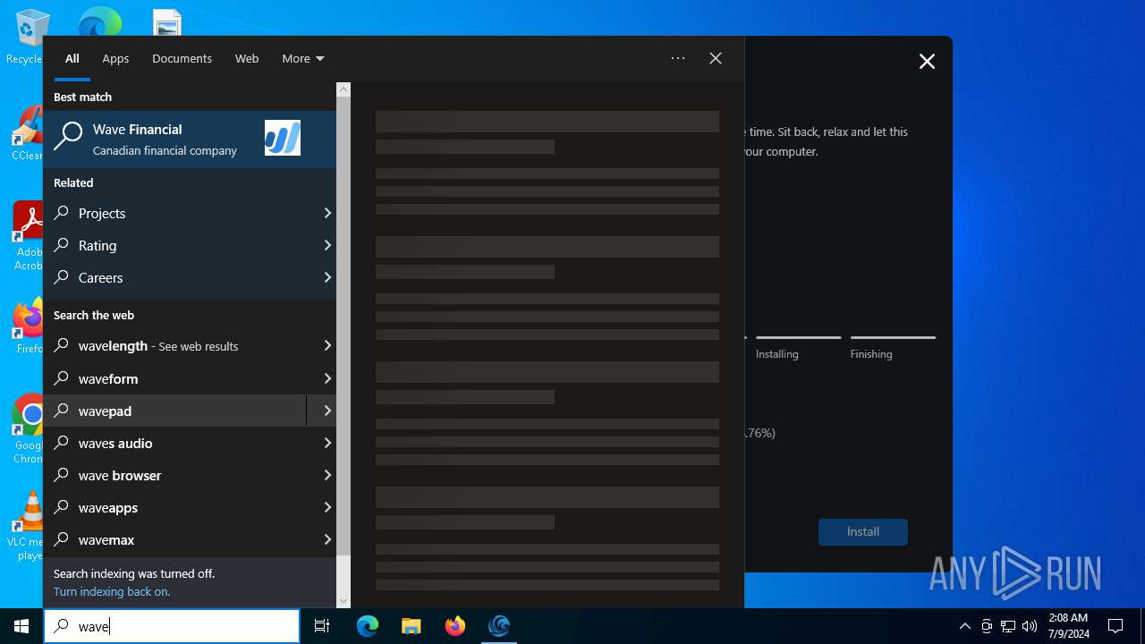Open the Windows Start menu
This screenshot has height=644, width=1145.
pos(21,626)
